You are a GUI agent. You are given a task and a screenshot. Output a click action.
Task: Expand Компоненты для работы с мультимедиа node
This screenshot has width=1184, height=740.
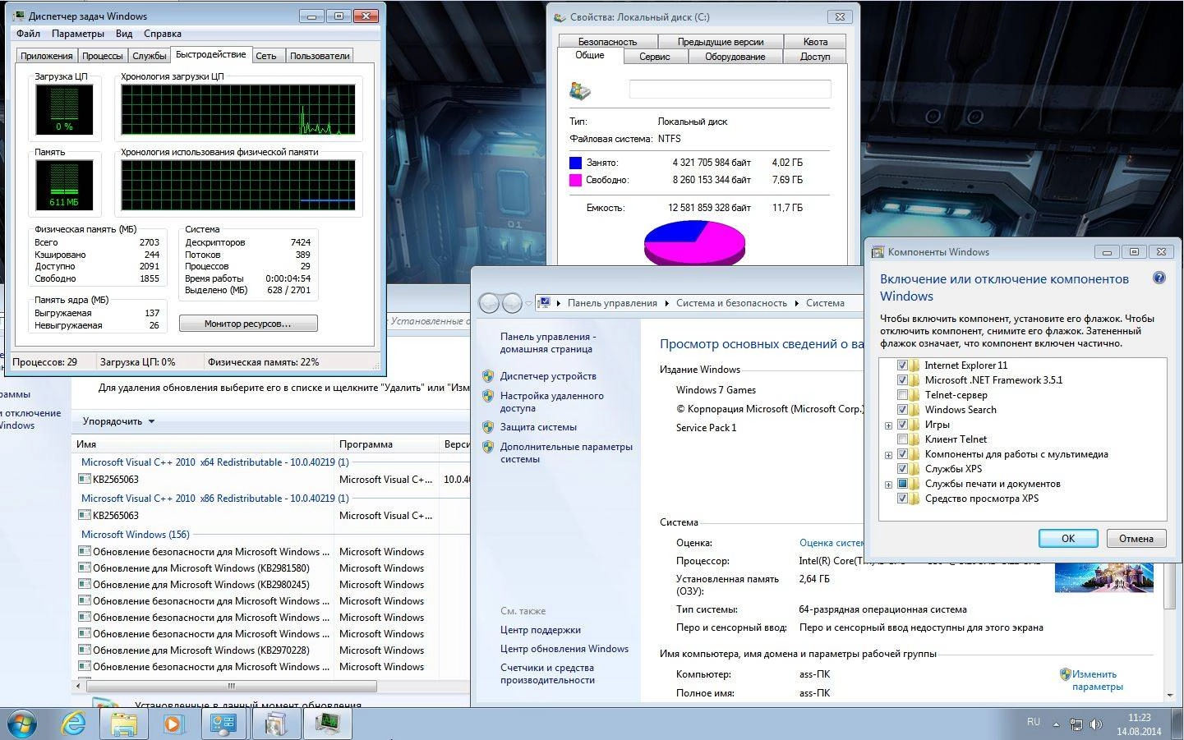(x=888, y=455)
